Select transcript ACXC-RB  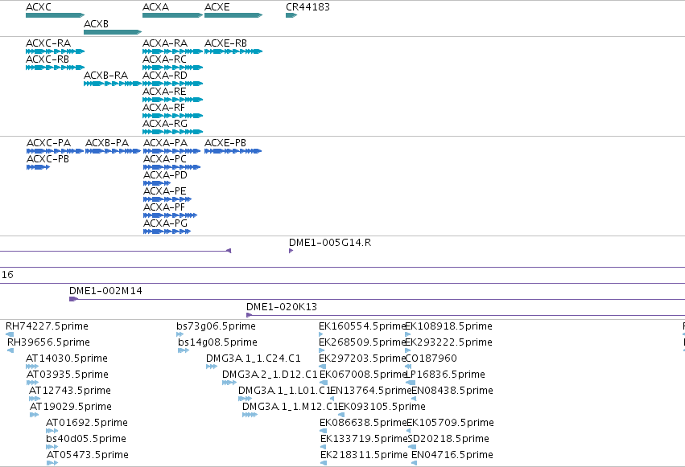click(55, 68)
